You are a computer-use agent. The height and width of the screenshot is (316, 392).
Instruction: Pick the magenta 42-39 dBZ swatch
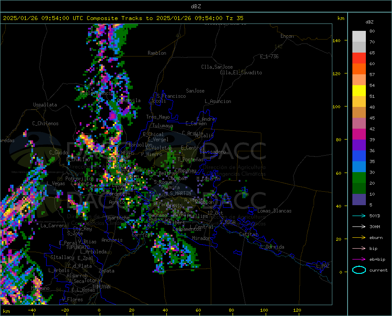[359, 134]
